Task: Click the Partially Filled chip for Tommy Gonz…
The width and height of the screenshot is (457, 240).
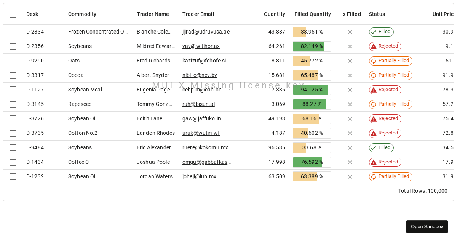Action: coord(391,104)
